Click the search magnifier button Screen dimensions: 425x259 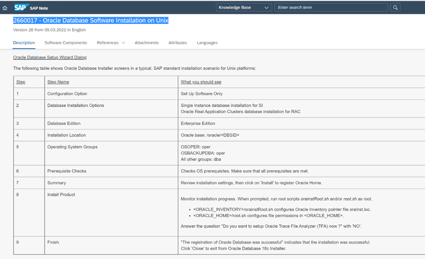coord(395,7)
